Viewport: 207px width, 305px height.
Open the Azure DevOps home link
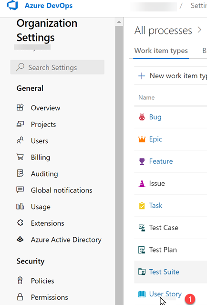pos(48,6)
